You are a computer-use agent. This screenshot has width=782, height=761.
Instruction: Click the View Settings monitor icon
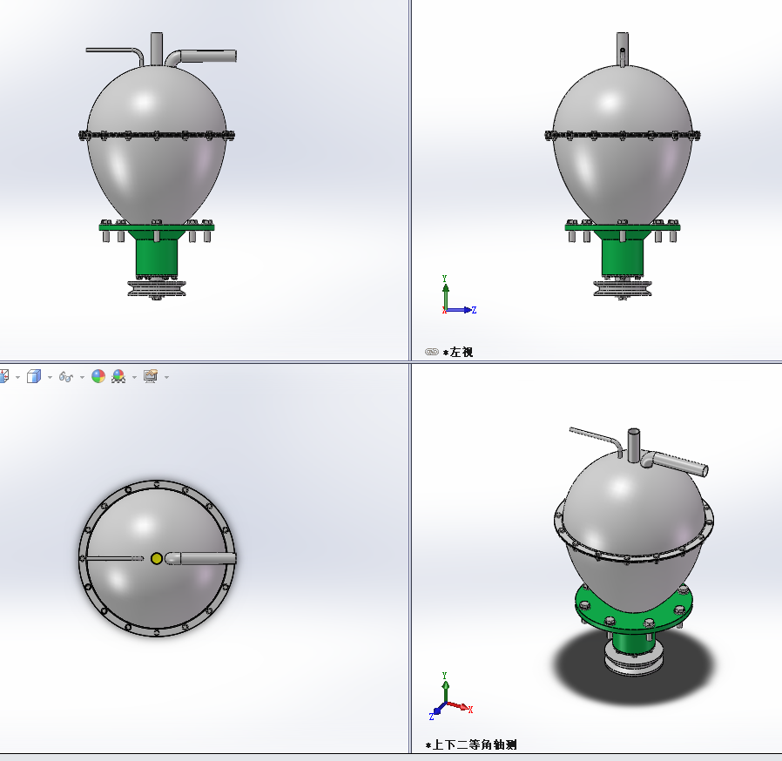(151, 376)
